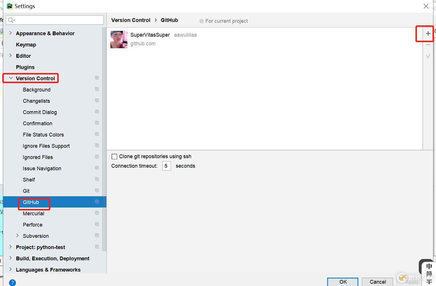Select Shelf settings

(x=29, y=180)
